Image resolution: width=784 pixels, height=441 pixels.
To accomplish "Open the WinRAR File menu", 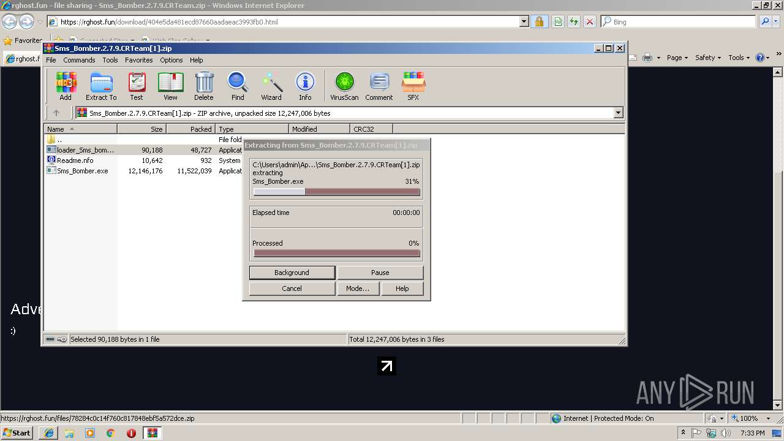I will coord(51,60).
